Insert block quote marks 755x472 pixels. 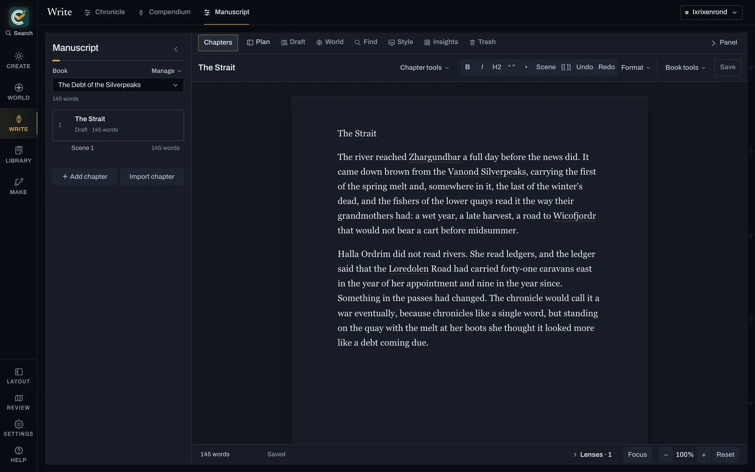tap(511, 67)
